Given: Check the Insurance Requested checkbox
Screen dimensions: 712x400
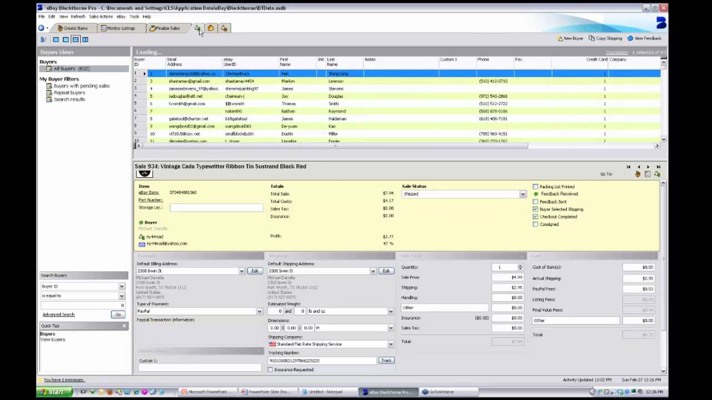Looking at the screenshot, I should 270,369.
